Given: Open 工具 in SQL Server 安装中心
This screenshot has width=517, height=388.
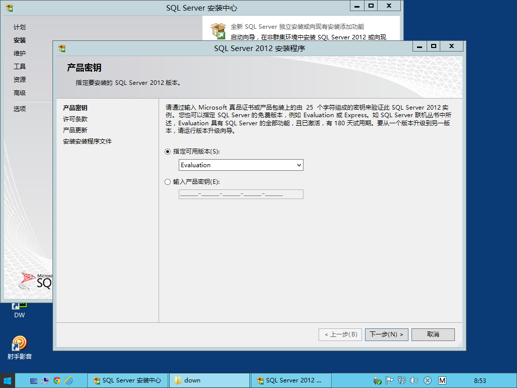Looking at the screenshot, I should point(20,67).
